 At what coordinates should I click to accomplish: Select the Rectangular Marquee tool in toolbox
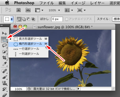point(4,40)
